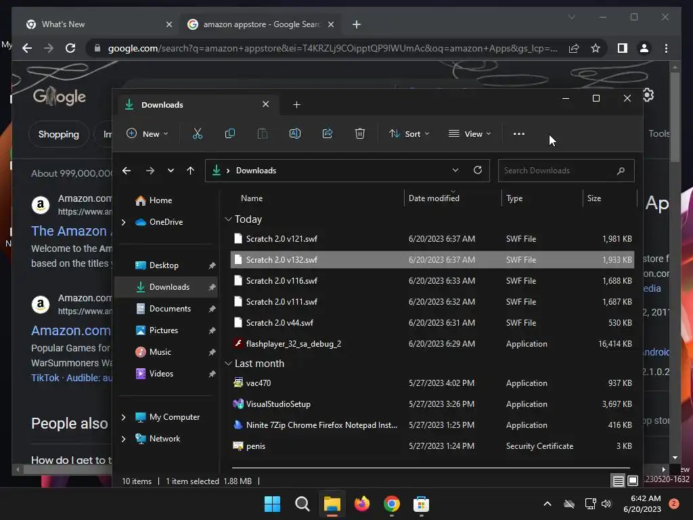
Task: Click the Shopping filter in Google
Action: tap(59, 134)
